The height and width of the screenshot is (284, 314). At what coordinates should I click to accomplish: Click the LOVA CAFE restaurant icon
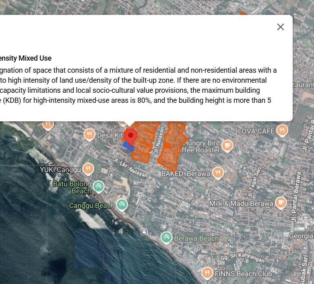coord(282,131)
